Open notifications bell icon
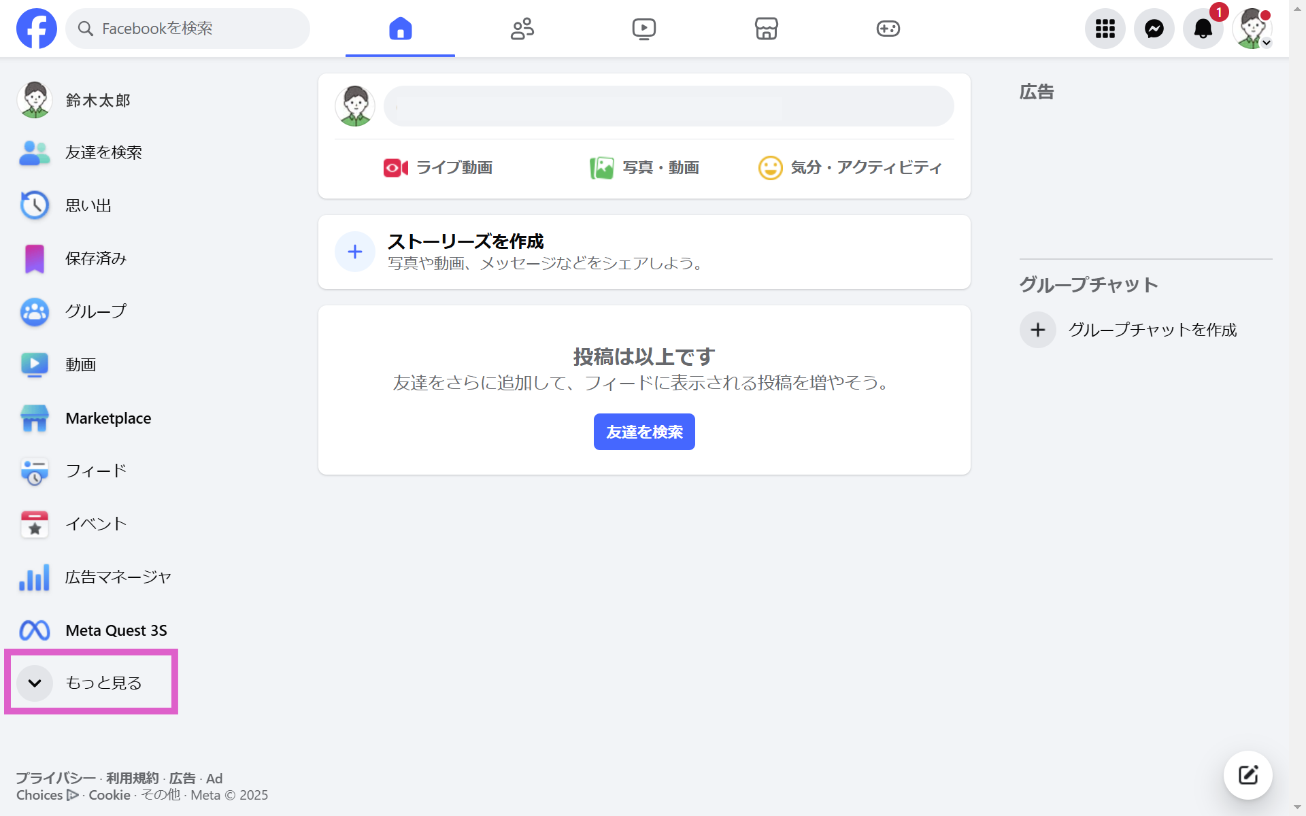 [1203, 29]
